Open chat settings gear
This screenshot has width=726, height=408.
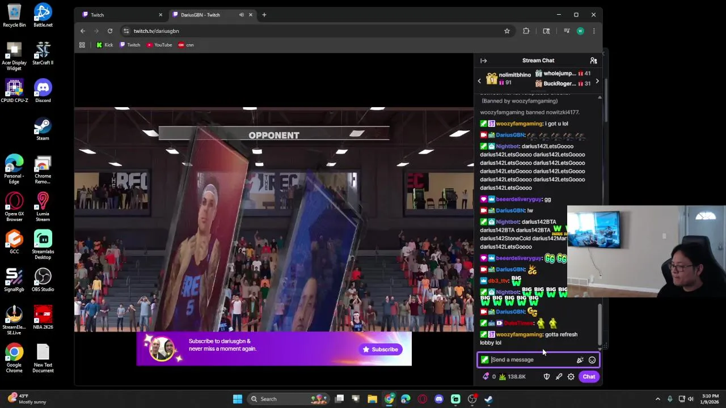point(571,376)
